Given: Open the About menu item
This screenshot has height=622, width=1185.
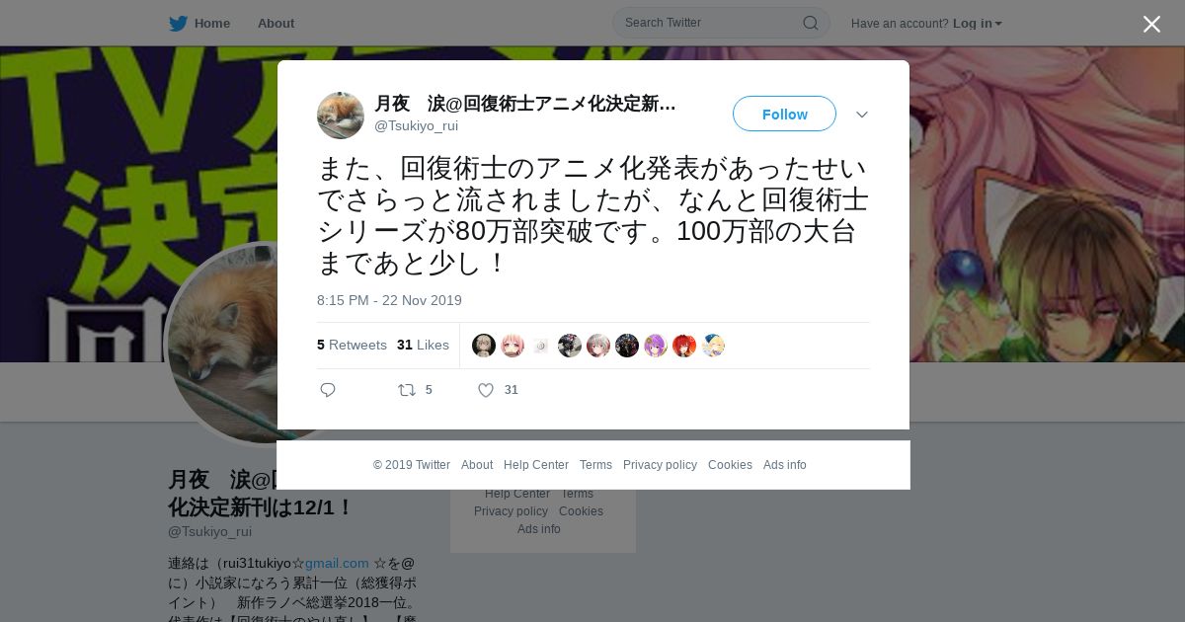Looking at the screenshot, I should click(276, 24).
